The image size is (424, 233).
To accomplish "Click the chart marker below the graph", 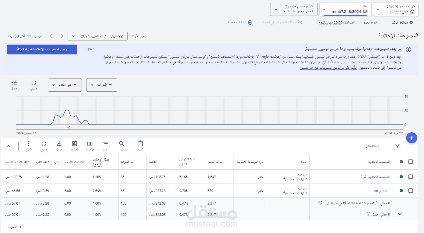I will [68, 127].
